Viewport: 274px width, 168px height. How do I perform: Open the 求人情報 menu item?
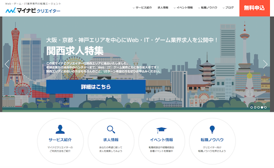[163, 8]
